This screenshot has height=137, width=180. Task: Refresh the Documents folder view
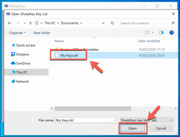[x=112, y=23]
